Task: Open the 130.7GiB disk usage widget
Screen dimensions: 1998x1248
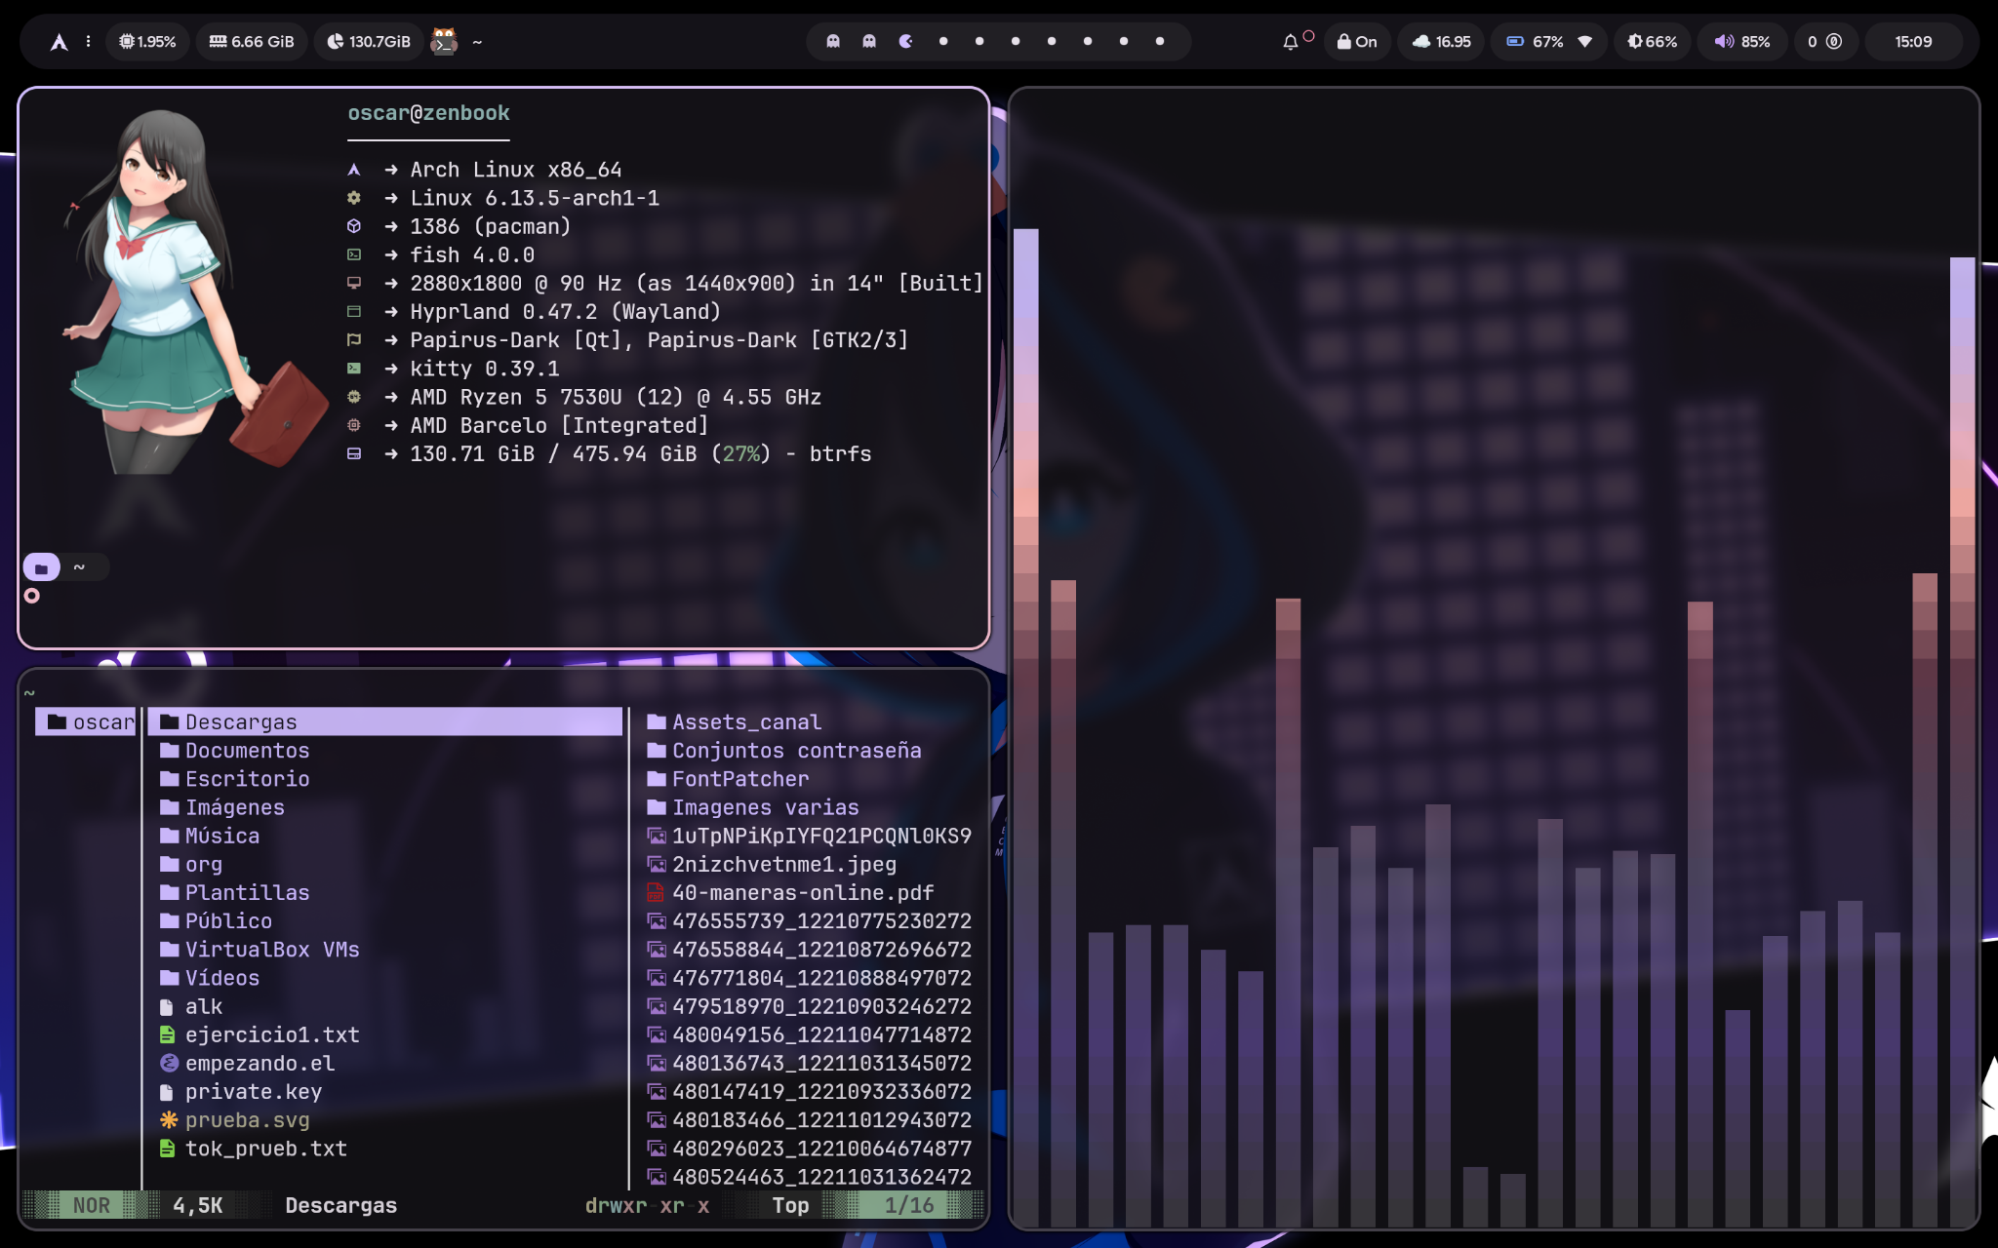Action: (369, 42)
